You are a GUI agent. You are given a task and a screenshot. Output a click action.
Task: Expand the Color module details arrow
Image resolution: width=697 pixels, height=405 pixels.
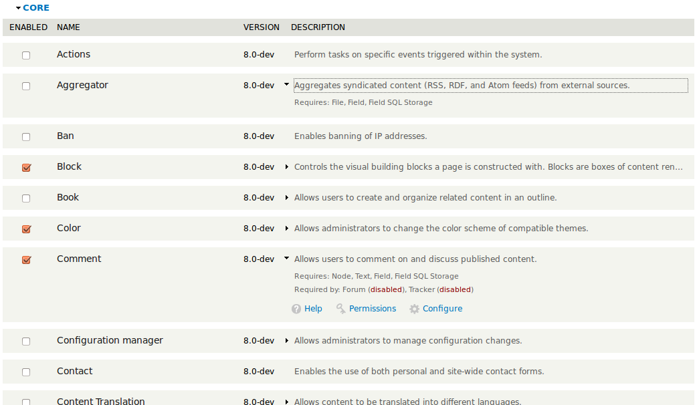tap(287, 229)
